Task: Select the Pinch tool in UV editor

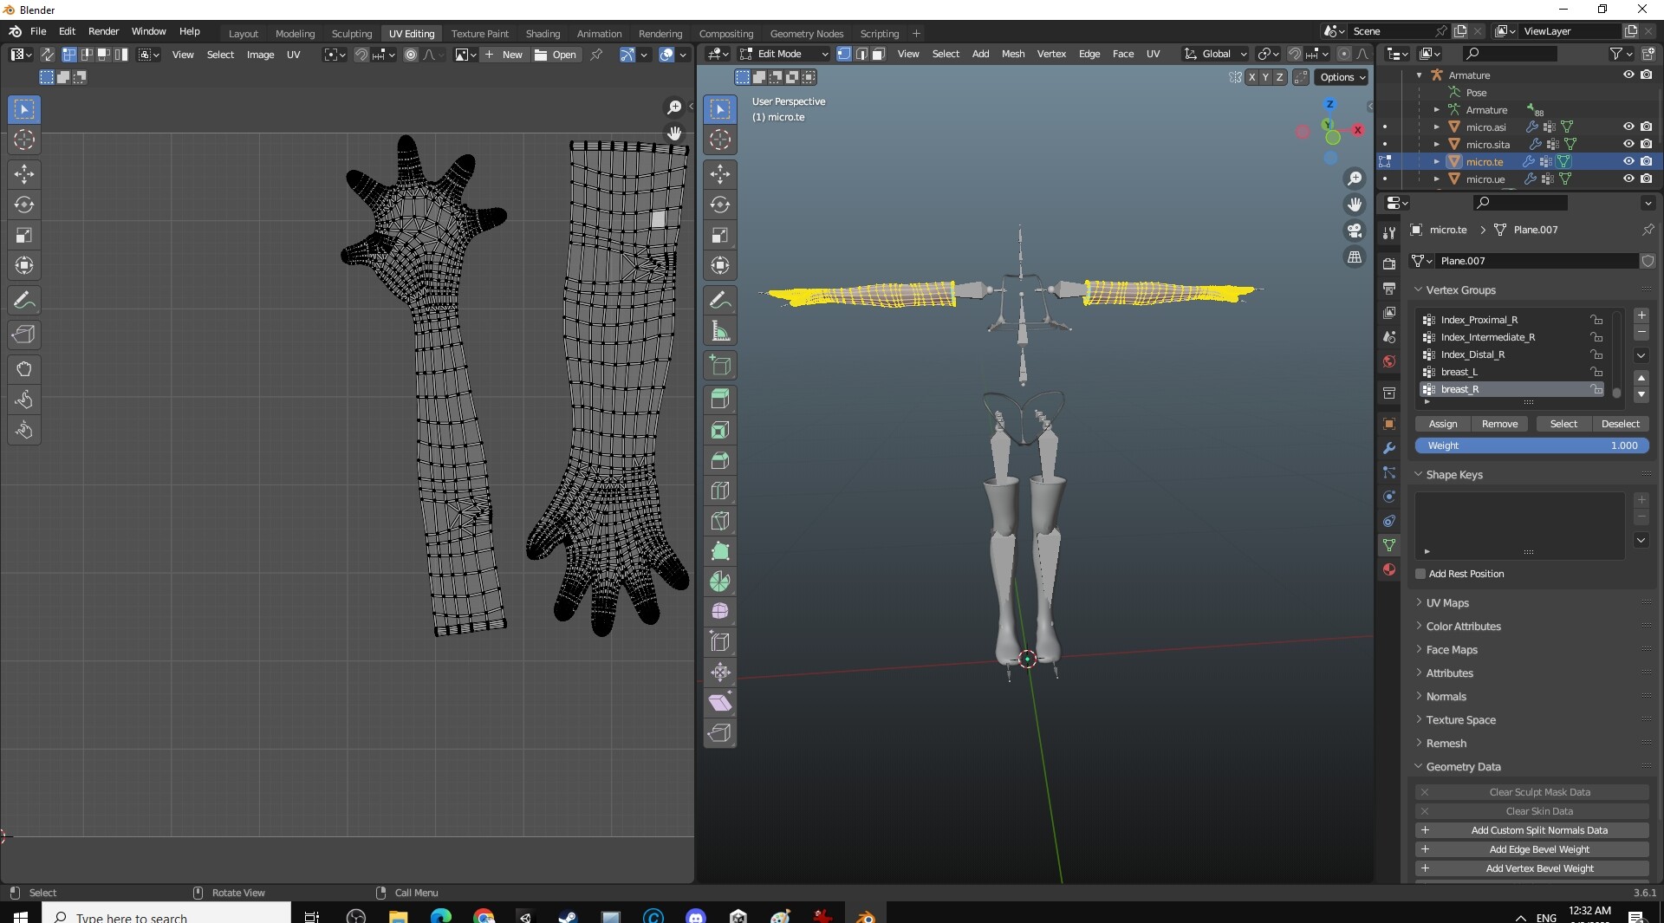Action: coord(24,430)
